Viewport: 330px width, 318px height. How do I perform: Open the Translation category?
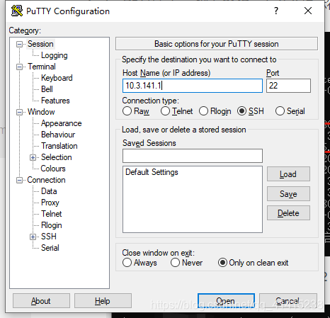[x=59, y=146]
